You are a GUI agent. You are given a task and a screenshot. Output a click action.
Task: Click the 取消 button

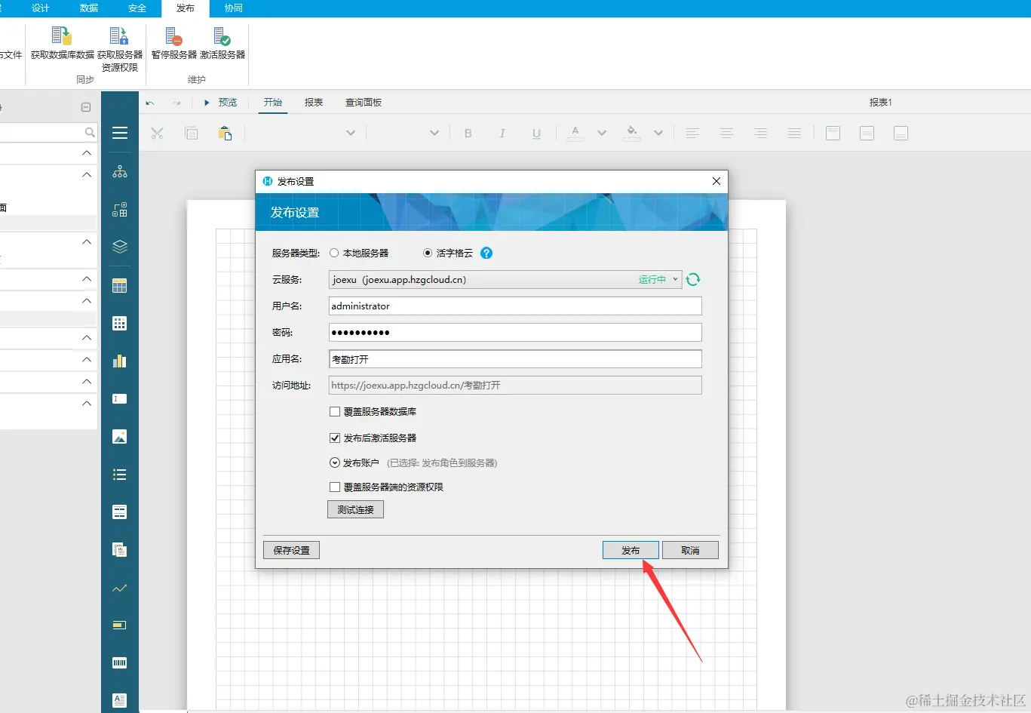690,550
